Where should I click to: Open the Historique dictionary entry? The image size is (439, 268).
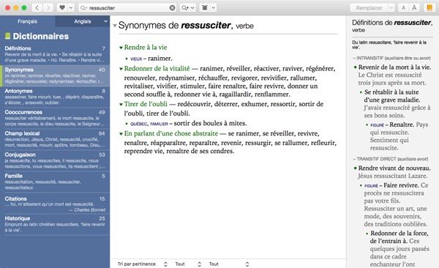[x=55, y=224]
